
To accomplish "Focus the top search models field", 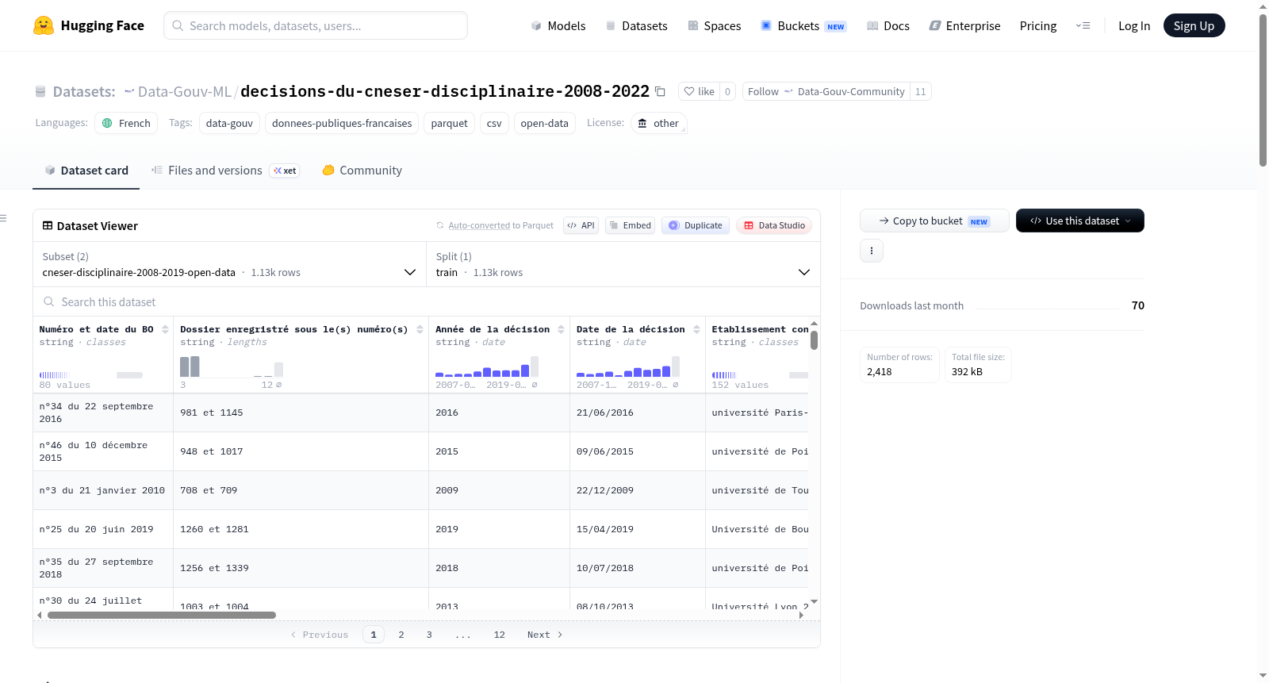I will click(316, 25).
